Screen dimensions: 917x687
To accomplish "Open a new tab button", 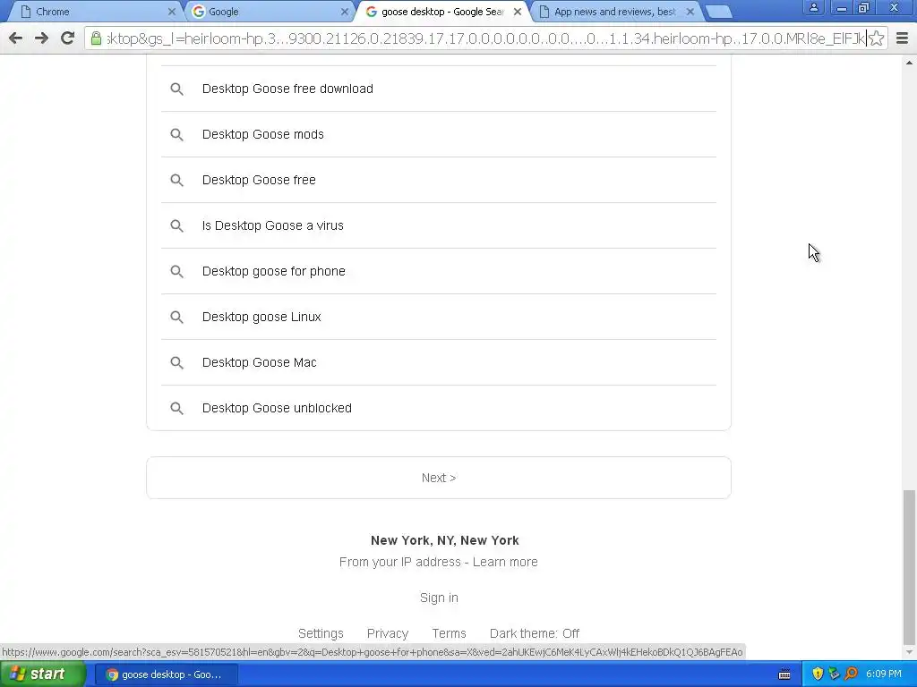I will coord(718,12).
